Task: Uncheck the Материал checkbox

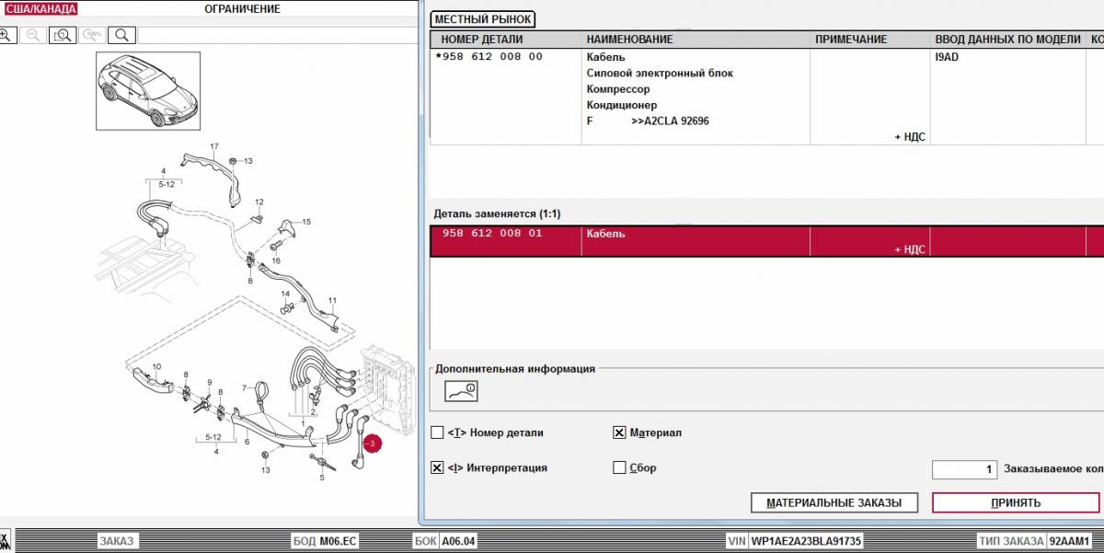Action: coord(619,432)
